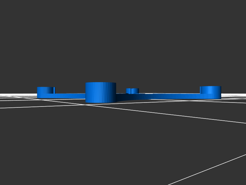
Task: Click the top rim of the central cylinder
Action: (x=101, y=83)
